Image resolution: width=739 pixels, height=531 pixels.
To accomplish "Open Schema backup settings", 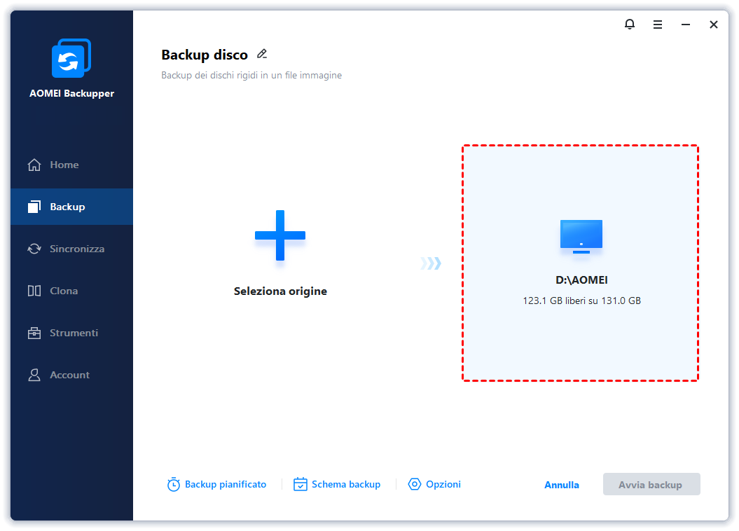I will click(337, 484).
